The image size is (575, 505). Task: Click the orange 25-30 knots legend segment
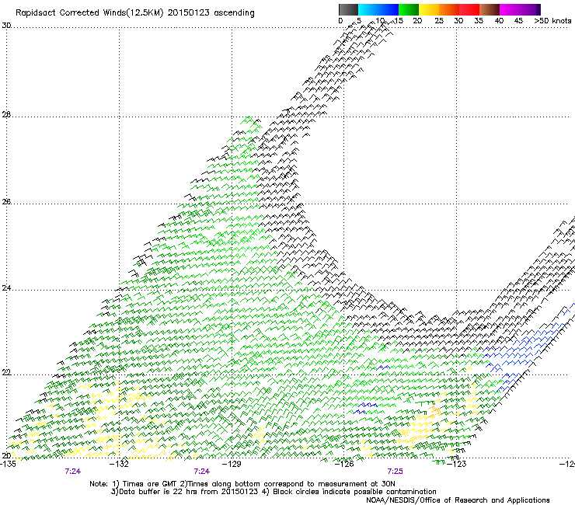point(449,9)
